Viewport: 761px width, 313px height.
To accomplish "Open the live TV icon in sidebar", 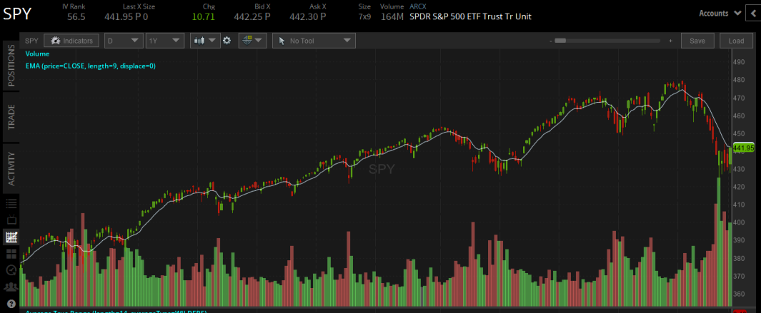I will (11, 220).
